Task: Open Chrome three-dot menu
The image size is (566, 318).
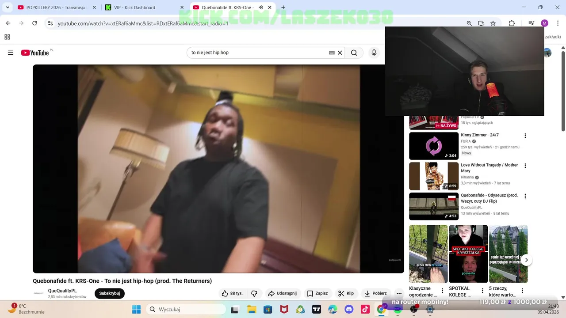Action: pyautogui.click(x=557, y=23)
